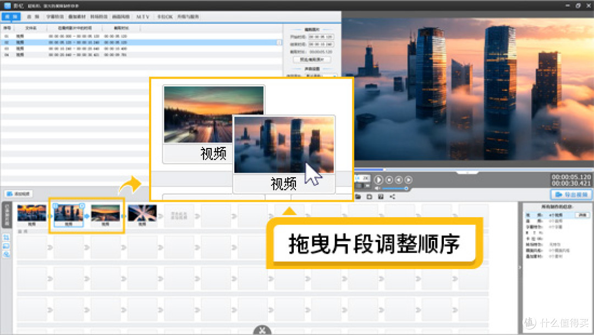
Task: Click the total duration 00:00:30.421
Action: point(571,183)
